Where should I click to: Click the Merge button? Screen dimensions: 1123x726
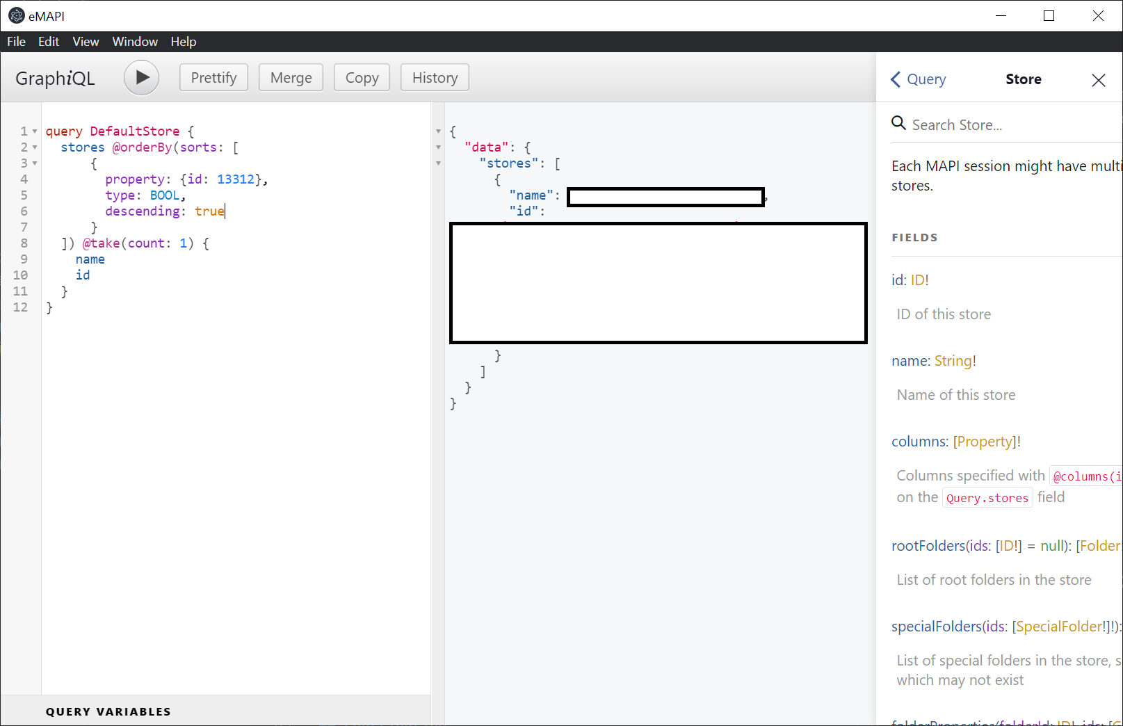pos(291,77)
